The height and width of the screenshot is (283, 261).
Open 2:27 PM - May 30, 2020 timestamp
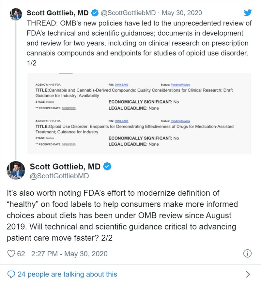click(x=69, y=254)
